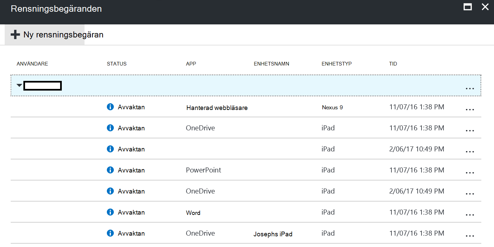
Task: Select the Hanterad webbläsare app cell
Action: pos(217,108)
